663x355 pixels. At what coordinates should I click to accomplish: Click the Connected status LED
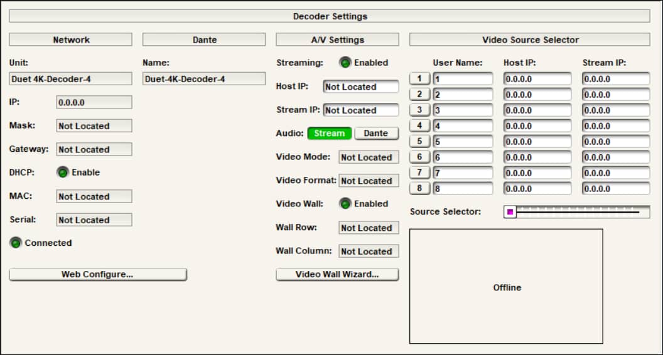click(x=16, y=243)
